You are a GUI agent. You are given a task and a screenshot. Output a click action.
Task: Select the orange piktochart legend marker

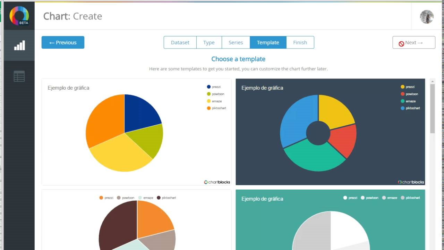pyautogui.click(x=208, y=108)
